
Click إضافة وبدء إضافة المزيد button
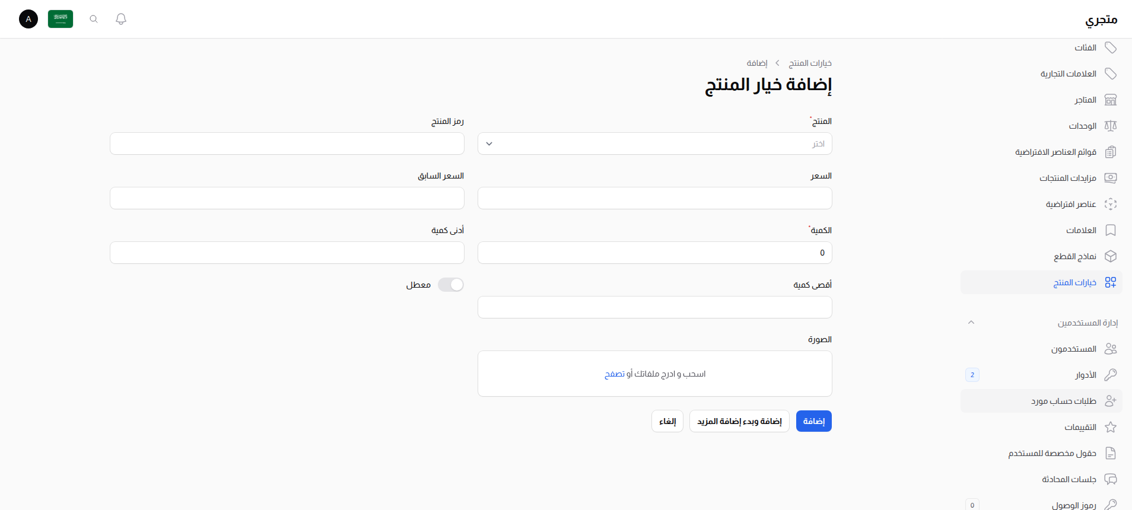coord(739,421)
